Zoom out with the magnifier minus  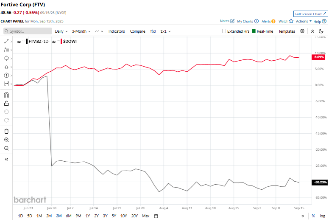6,148
